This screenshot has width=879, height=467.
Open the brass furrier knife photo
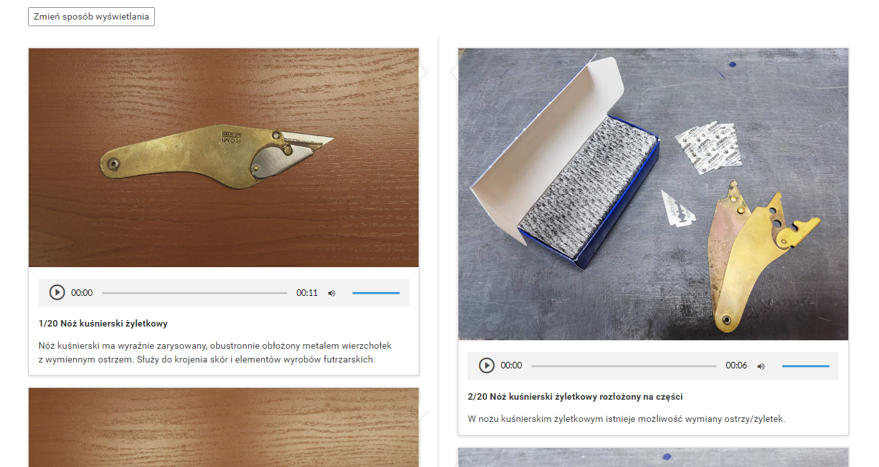click(x=223, y=157)
